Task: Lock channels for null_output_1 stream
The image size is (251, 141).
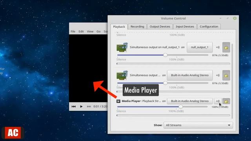Action: pyautogui.click(x=226, y=47)
